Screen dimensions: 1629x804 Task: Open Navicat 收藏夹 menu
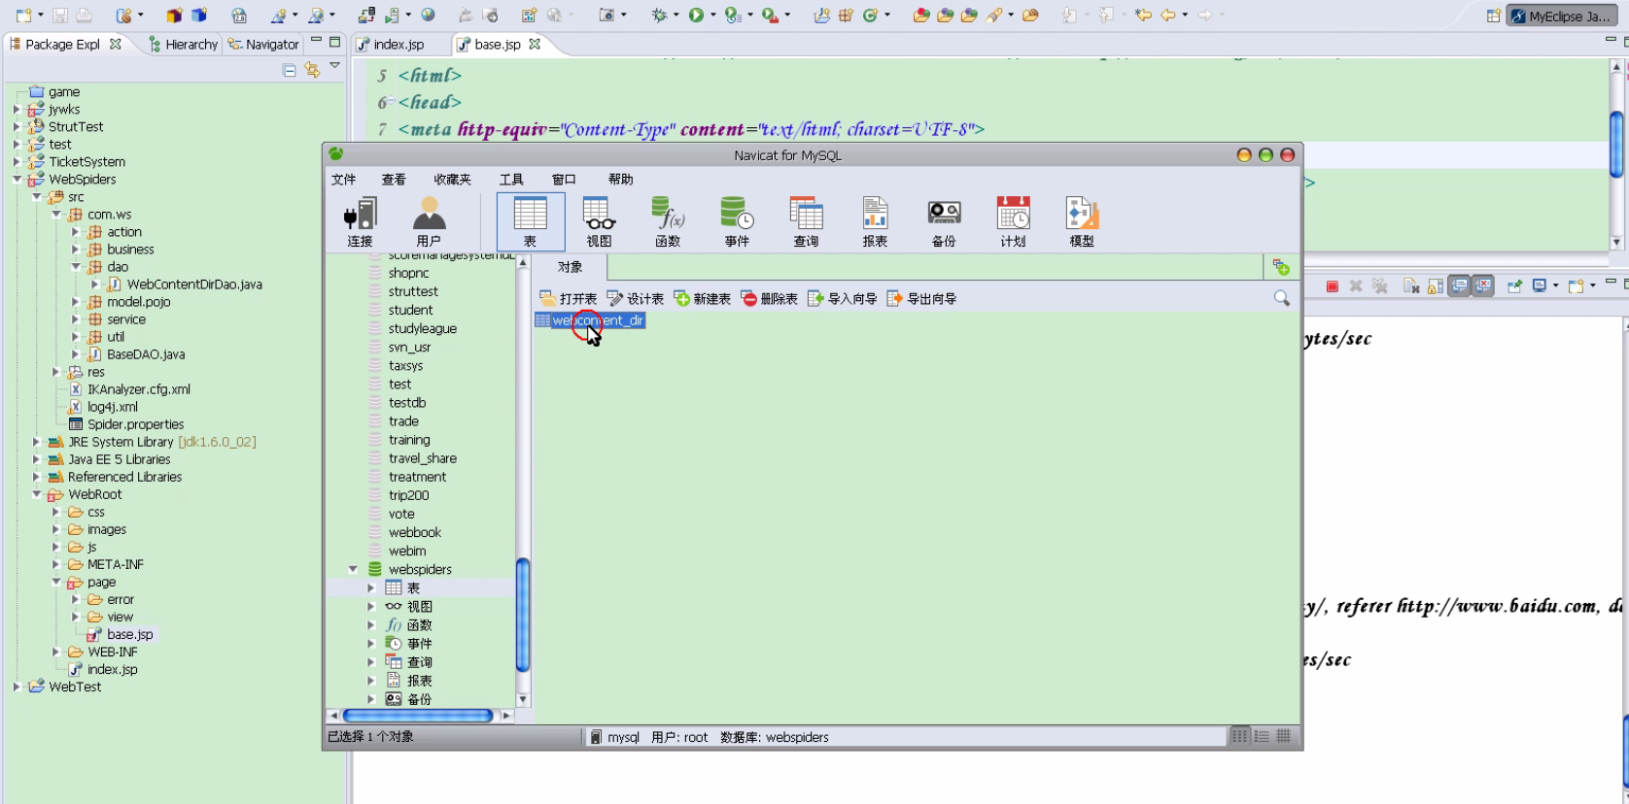click(x=452, y=180)
